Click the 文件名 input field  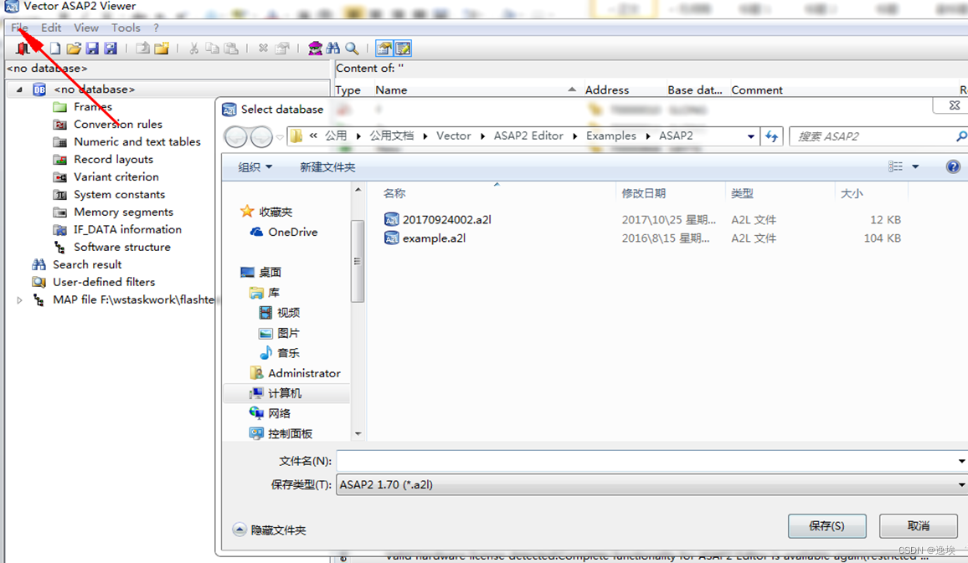(x=651, y=461)
